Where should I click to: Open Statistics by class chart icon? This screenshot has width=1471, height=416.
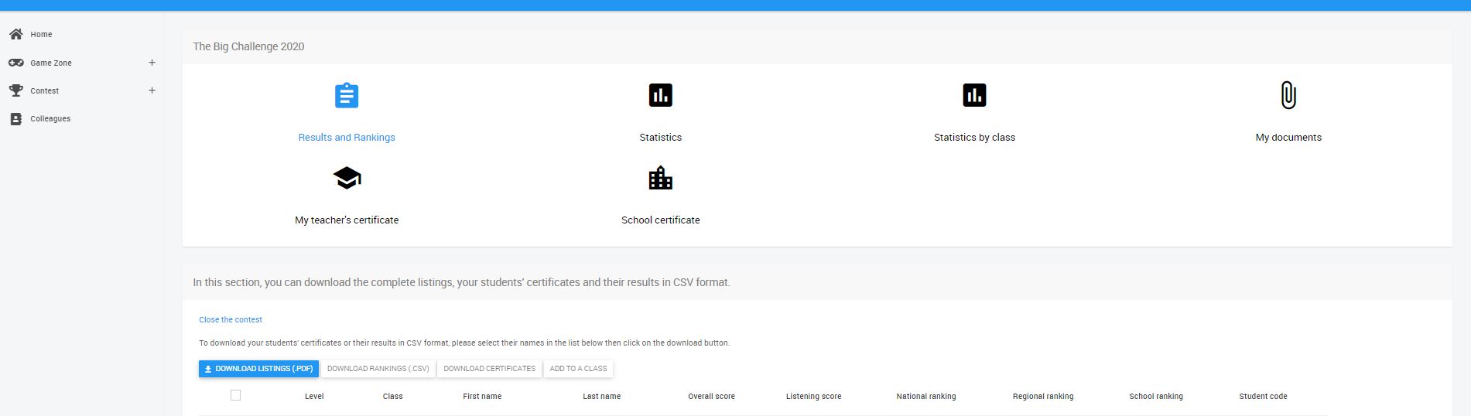coord(974,95)
